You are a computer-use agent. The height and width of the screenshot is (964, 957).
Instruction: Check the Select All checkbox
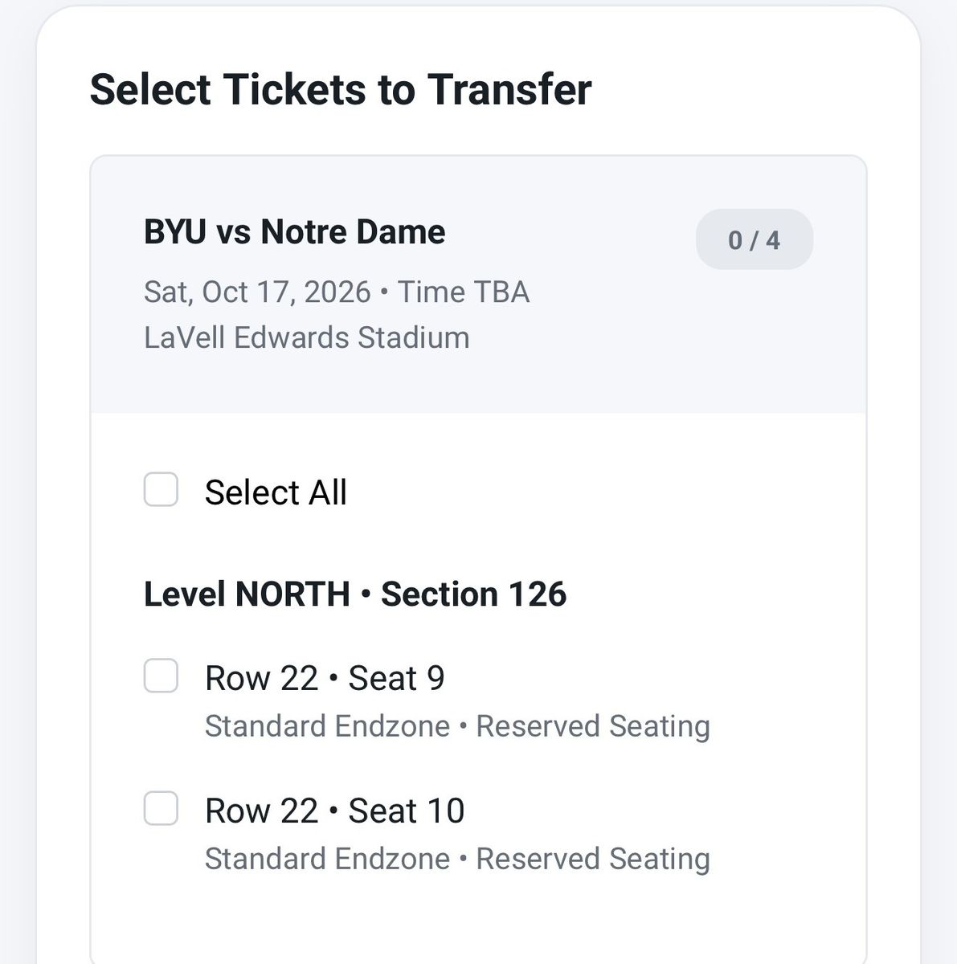click(x=161, y=489)
